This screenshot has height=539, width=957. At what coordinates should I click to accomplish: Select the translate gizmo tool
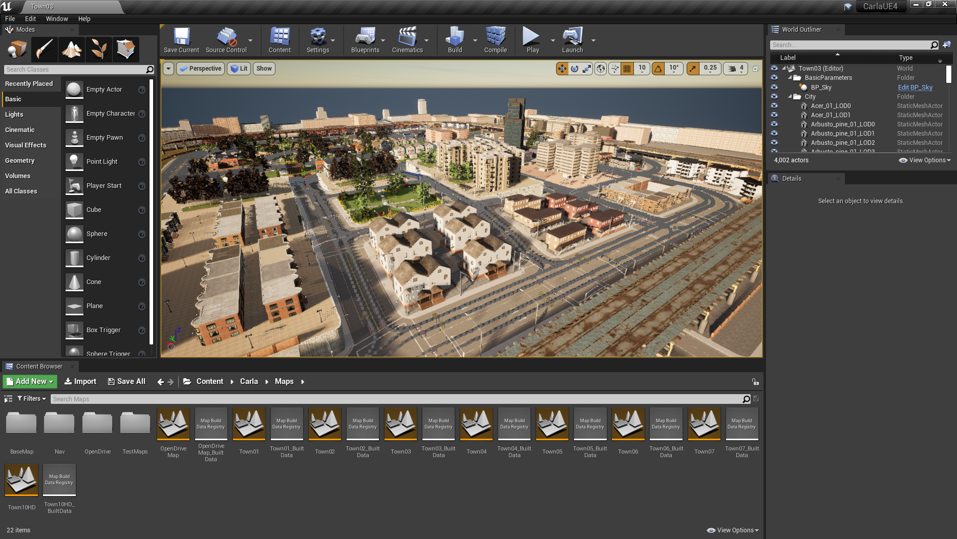[x=562, y=69]
